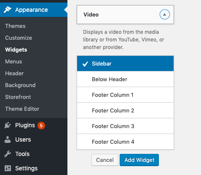Open the Background submenu item

[x=20, y=85]
